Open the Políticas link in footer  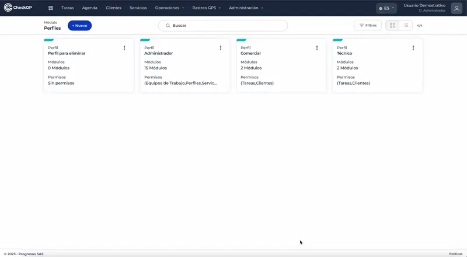coord(456,254)
